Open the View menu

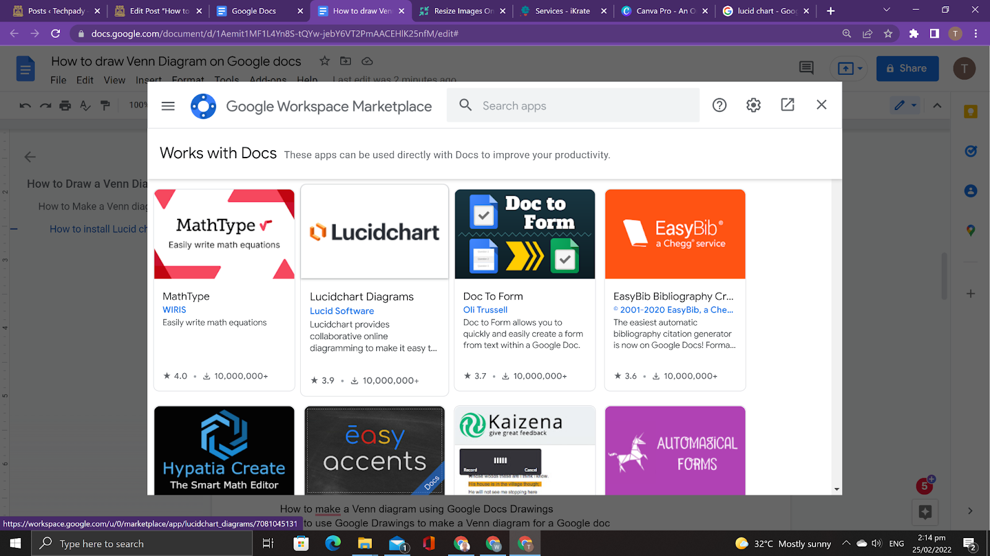[x=114, y=80]
